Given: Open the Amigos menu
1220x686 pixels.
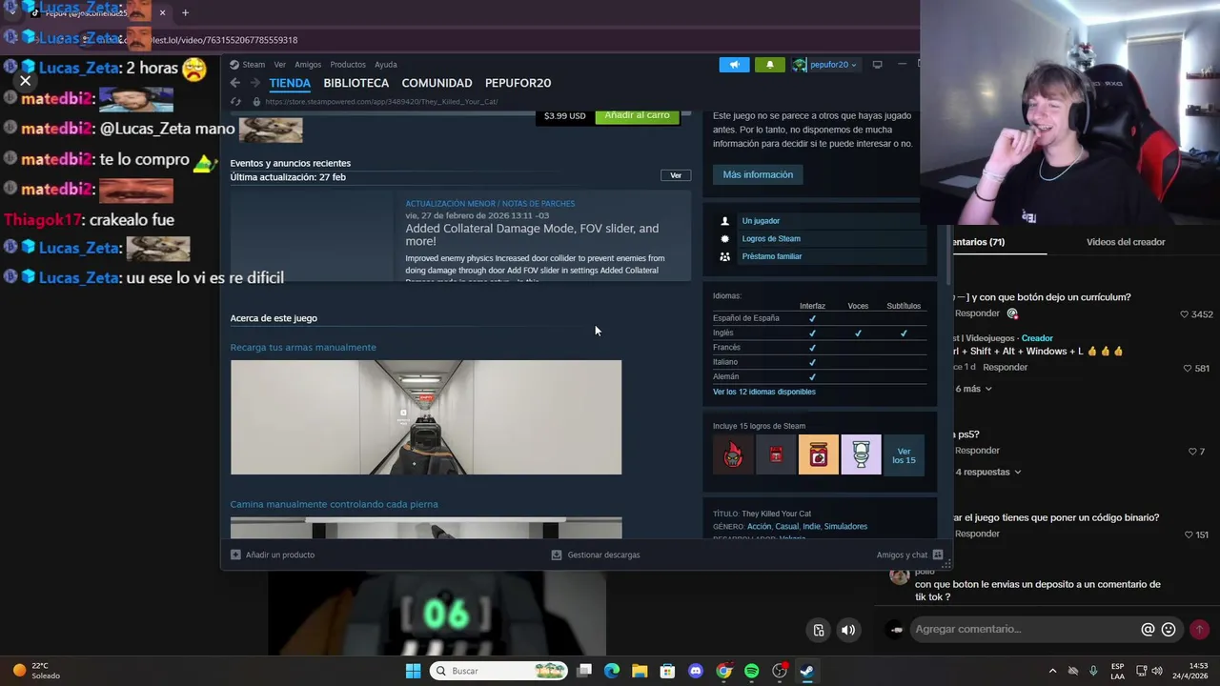Looking at the screenshot, I should point(308,65).
